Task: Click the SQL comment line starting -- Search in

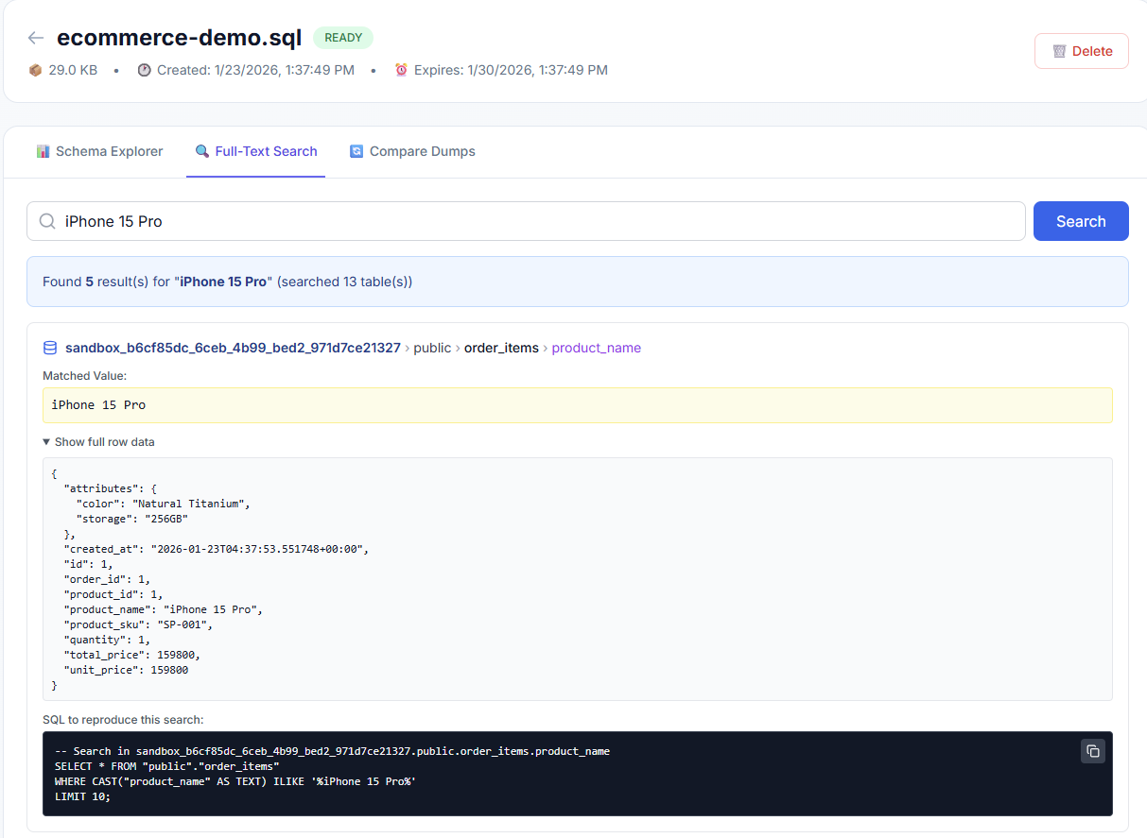Action: click(332, 751)
